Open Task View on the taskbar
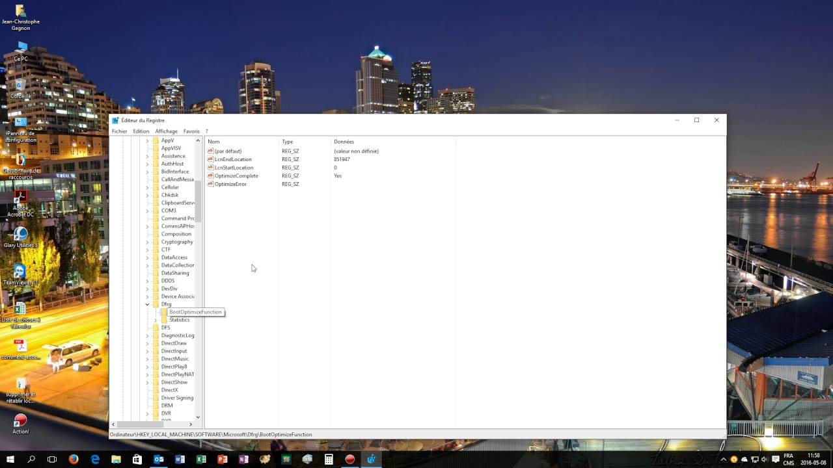The width and height of the screenshot is (833, 468). tap(52, 459)
